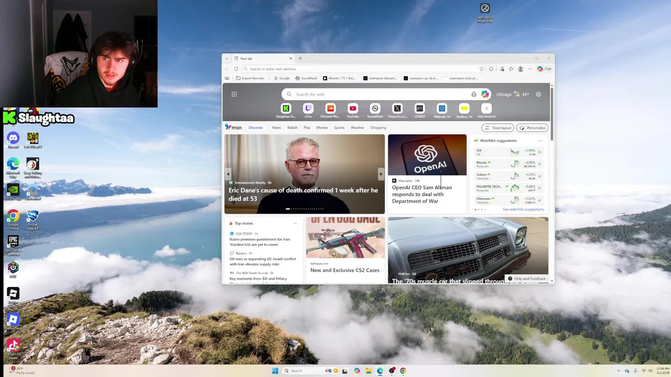Switch to the Play tab

(307, 127)
